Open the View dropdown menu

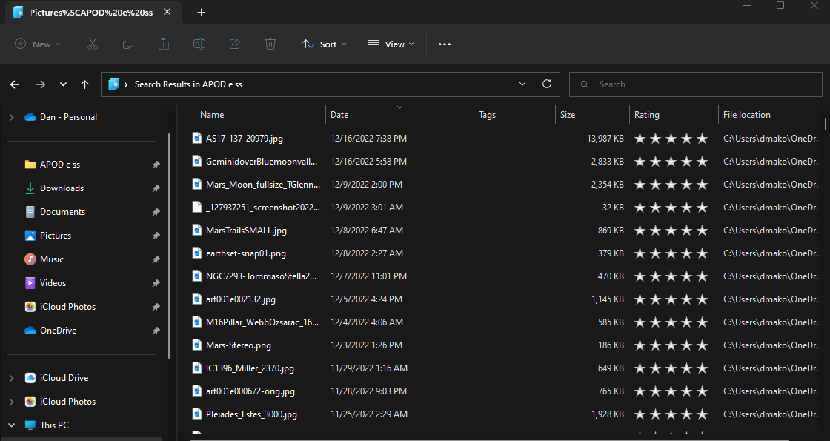click(x=391, y=44)
